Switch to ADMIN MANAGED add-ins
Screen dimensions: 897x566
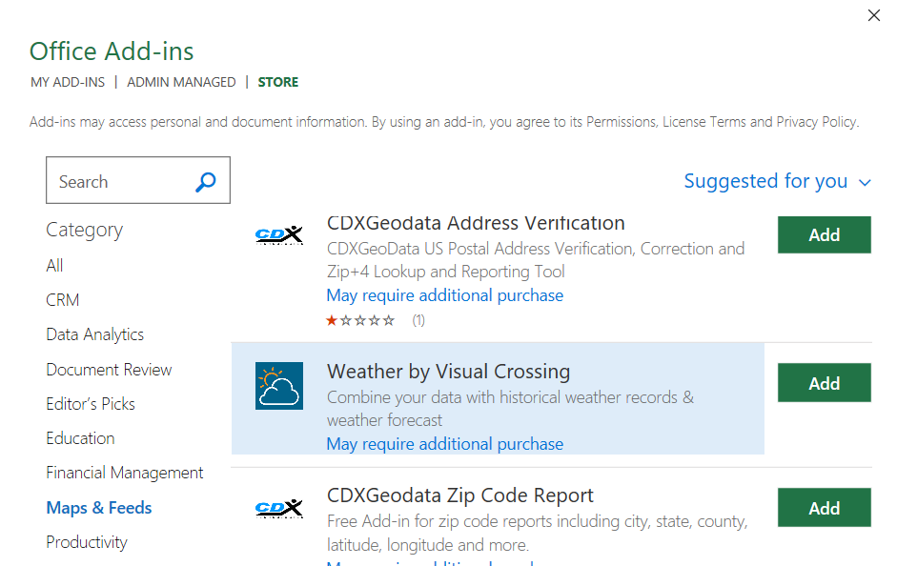coord(180,82)
